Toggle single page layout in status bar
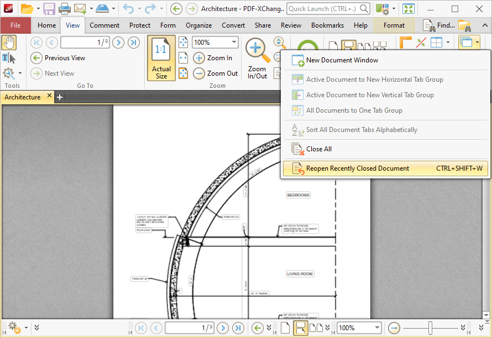492x338 pixels. (x=285, y=328)
